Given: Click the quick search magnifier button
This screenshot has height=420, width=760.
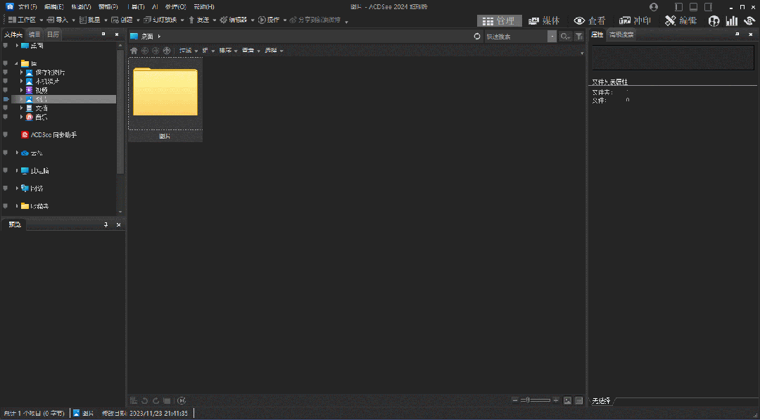Looking at the screenshot, I should [x=564, y=37].
